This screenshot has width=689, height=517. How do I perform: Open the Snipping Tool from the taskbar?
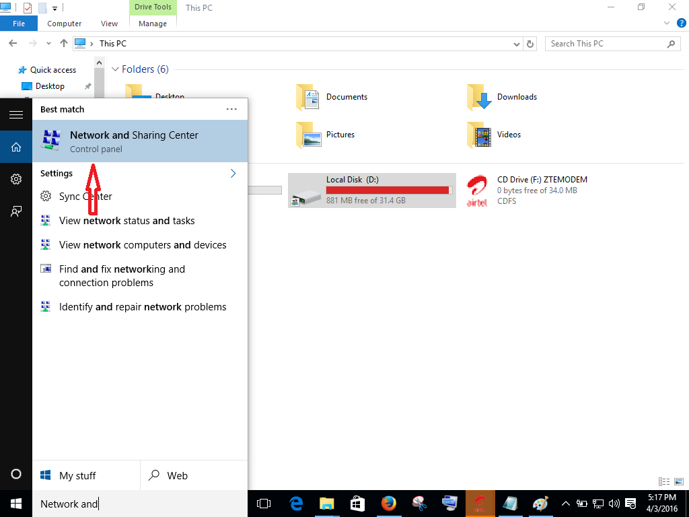[x=419, y=504]
